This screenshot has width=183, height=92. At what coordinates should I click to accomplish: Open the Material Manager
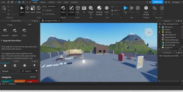(99, 10)
